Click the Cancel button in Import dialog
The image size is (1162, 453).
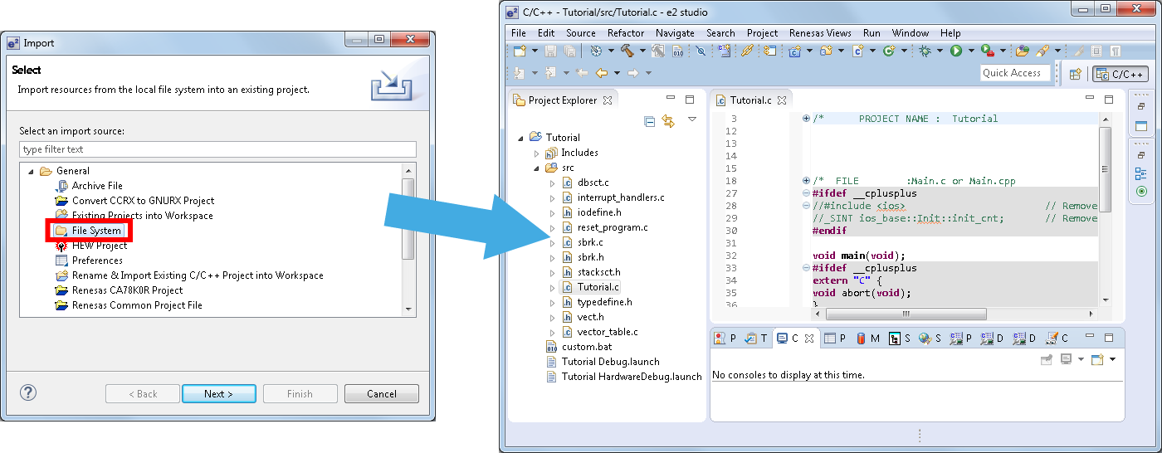click(382, 394)
